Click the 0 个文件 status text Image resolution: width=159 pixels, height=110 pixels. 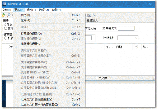pyautogui.click(x=101, y=78)
